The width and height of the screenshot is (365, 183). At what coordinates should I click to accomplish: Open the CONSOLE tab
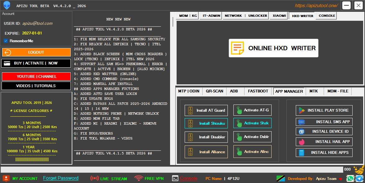pyautogui.click(x=327, y=16)
